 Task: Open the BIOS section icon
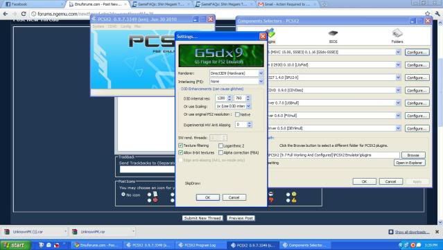click(x=333, y=36)
